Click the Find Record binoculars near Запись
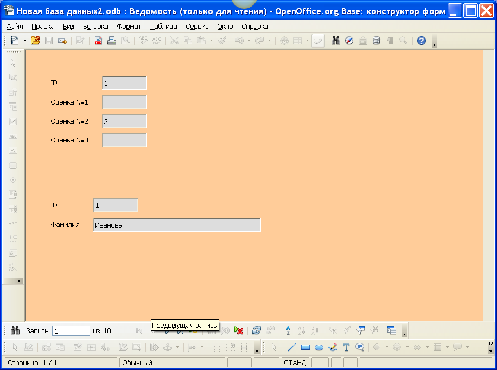497x370 pixels. pos(15,331)
